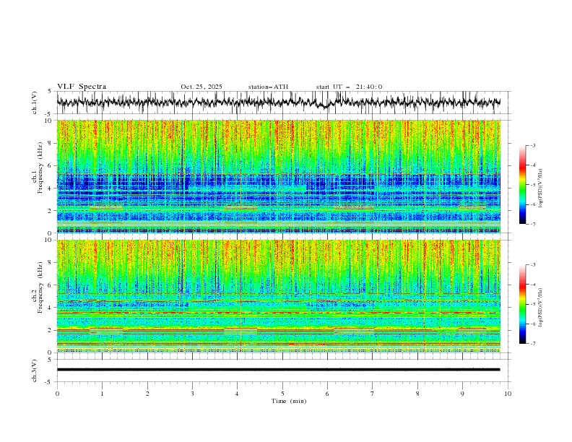This screenshot has width=572, height=442.
Task: Click the upper 'log(PSD)(V²/Hz)' colorbar label
Action: coord(540,188)
